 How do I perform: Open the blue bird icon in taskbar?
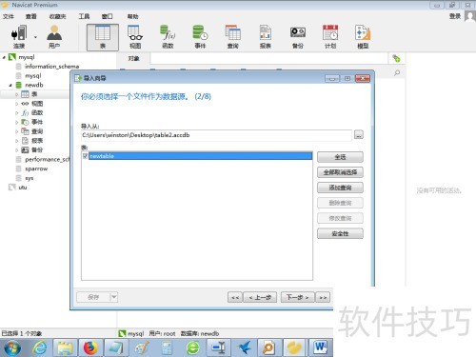pyautogui.click(x=244, y=347)
